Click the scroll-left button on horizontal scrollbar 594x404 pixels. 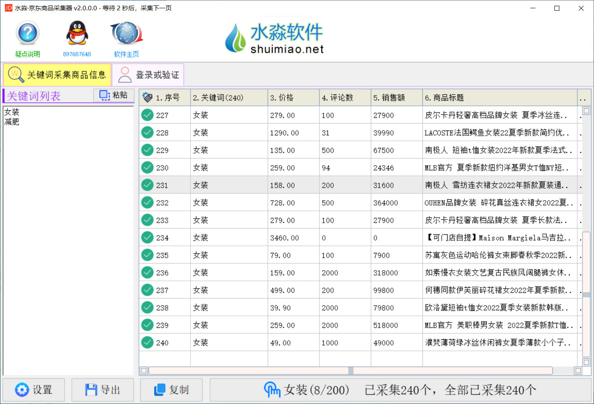tap(144, 371)
